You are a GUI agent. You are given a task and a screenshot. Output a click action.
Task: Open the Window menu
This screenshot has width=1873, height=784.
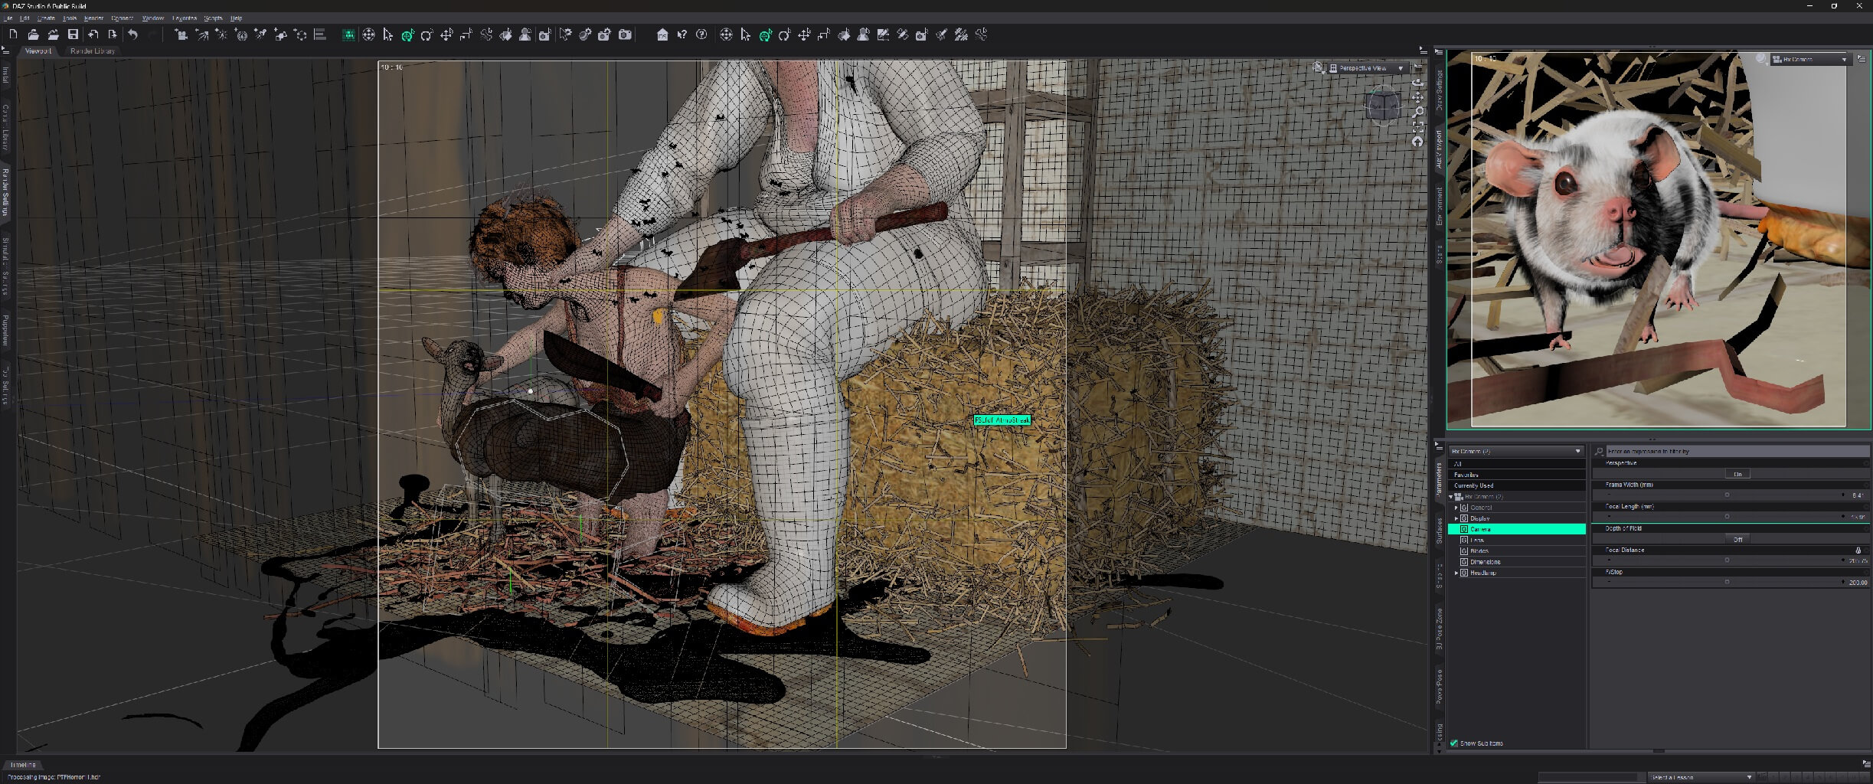click(152, 18)
